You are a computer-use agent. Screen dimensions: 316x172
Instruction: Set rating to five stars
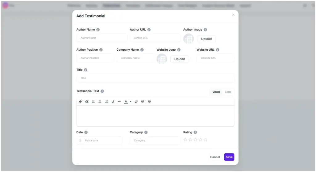click(x=206, y=140)
